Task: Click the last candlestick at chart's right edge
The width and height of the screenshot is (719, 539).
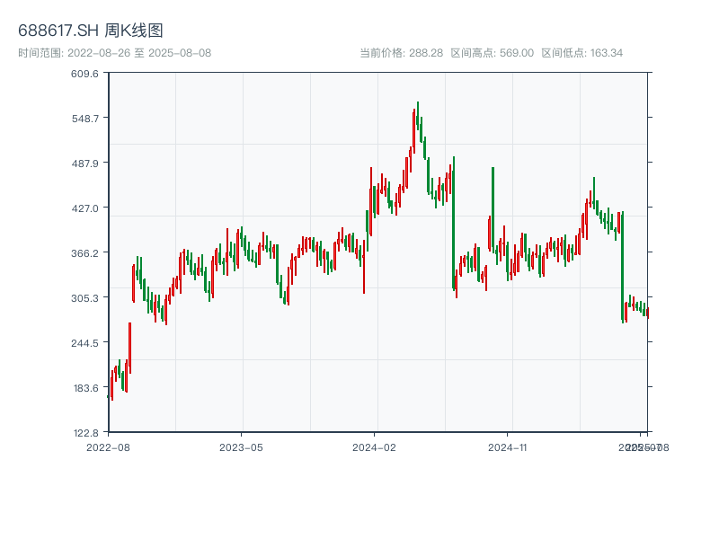Action: [647, 312]
